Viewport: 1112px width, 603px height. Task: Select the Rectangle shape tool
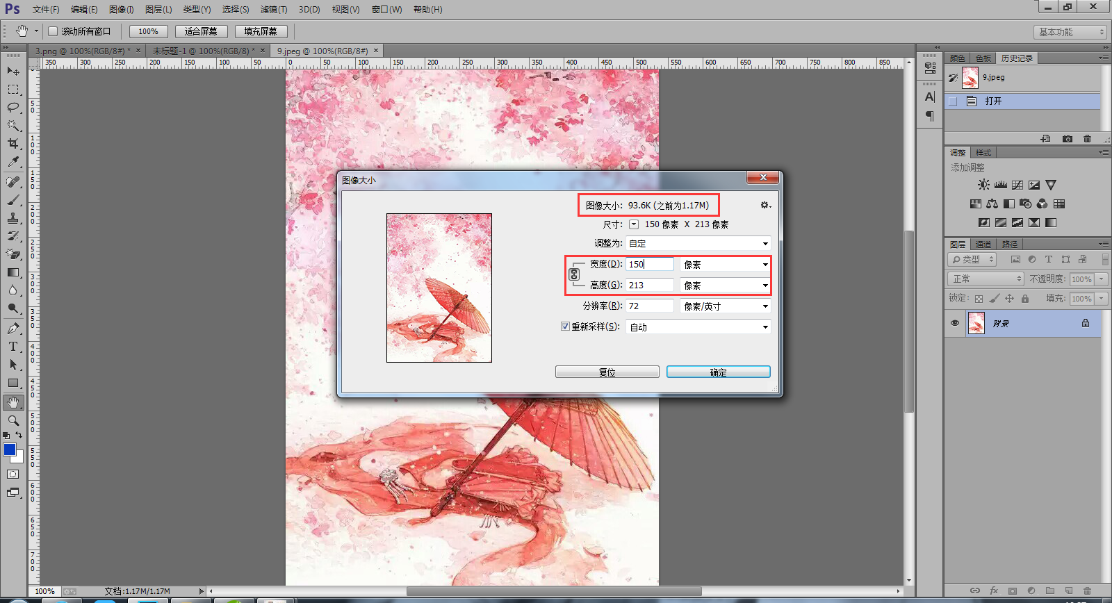click(x=13, y=383)
